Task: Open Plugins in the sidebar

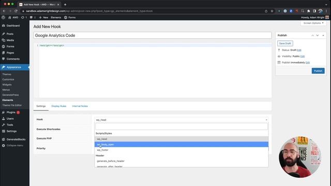Action: click(x=11, y=113)
